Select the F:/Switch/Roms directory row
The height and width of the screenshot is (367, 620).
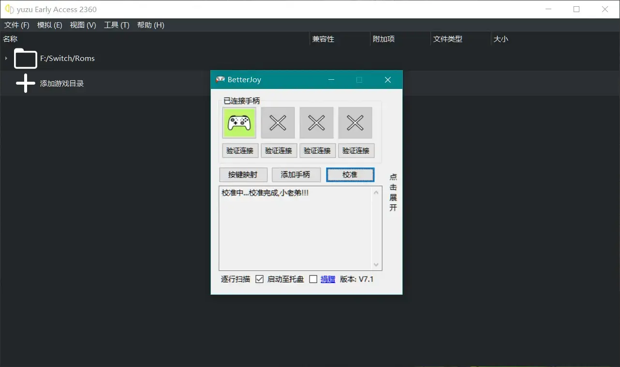310,59
